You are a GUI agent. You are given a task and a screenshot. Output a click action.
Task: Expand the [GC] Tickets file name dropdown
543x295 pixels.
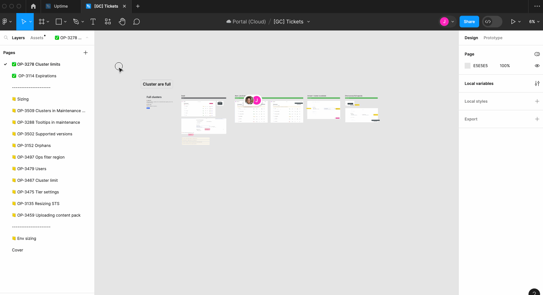(309, 22)
